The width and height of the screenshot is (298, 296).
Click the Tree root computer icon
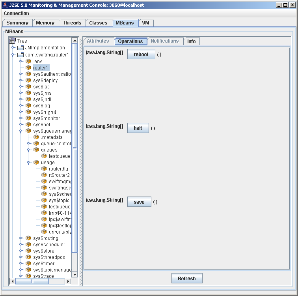click(x=13, y=41)
